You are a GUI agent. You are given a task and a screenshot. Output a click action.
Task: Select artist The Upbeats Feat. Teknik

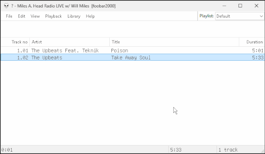65,50
